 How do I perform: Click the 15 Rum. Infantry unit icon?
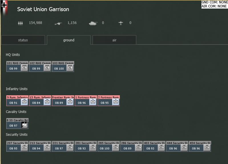[47, 102]
